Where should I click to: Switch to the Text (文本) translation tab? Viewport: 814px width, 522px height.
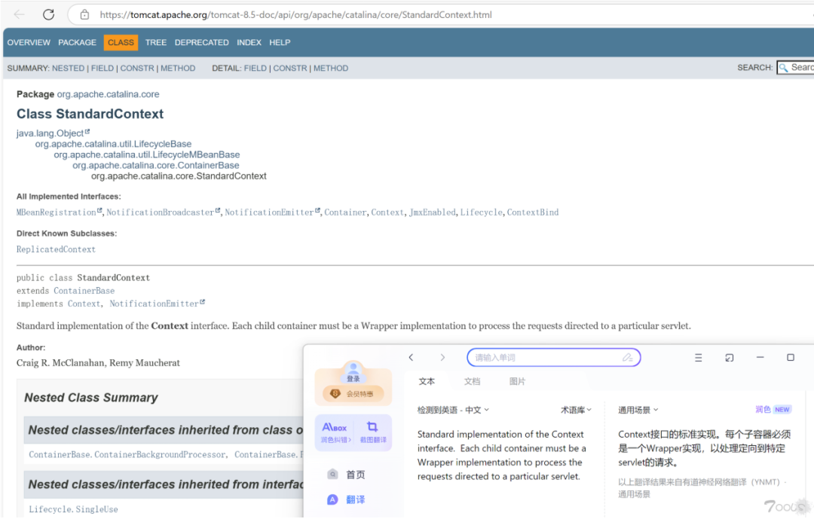(427, 381)
